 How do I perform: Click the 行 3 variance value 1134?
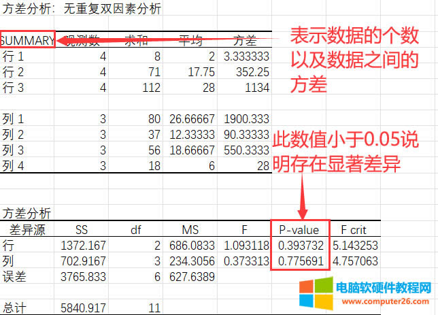257,88
